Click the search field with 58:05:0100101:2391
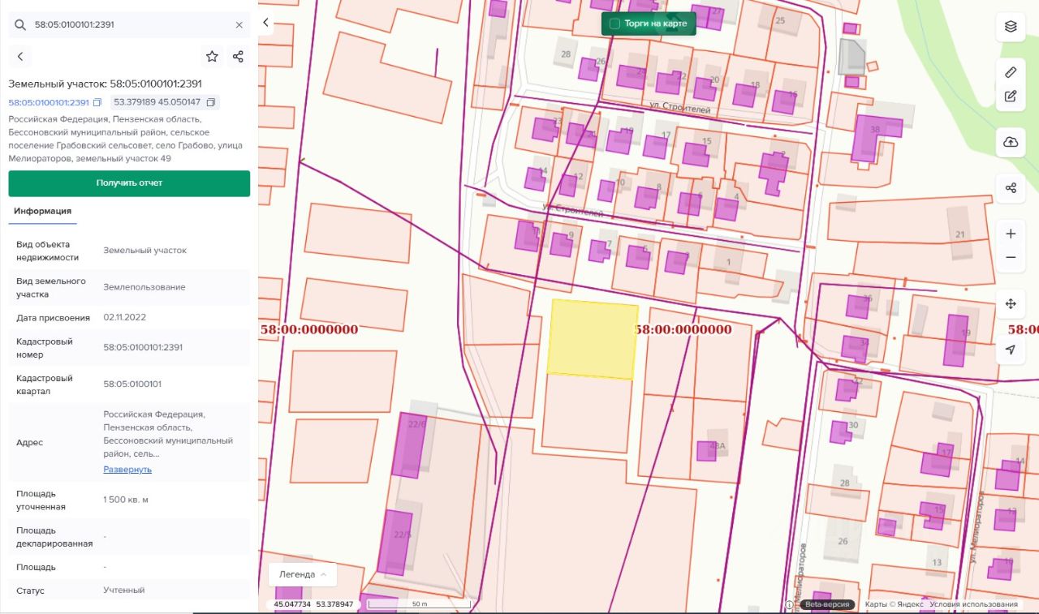 pos(129,24)
